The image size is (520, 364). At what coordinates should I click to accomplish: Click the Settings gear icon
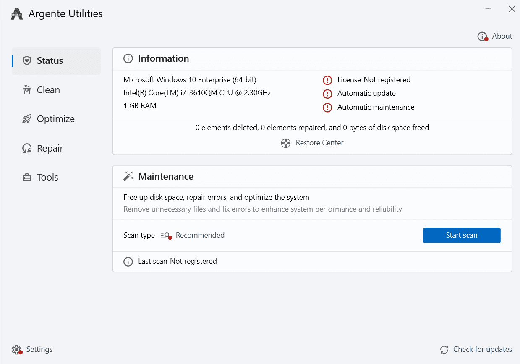pos(16,350)
